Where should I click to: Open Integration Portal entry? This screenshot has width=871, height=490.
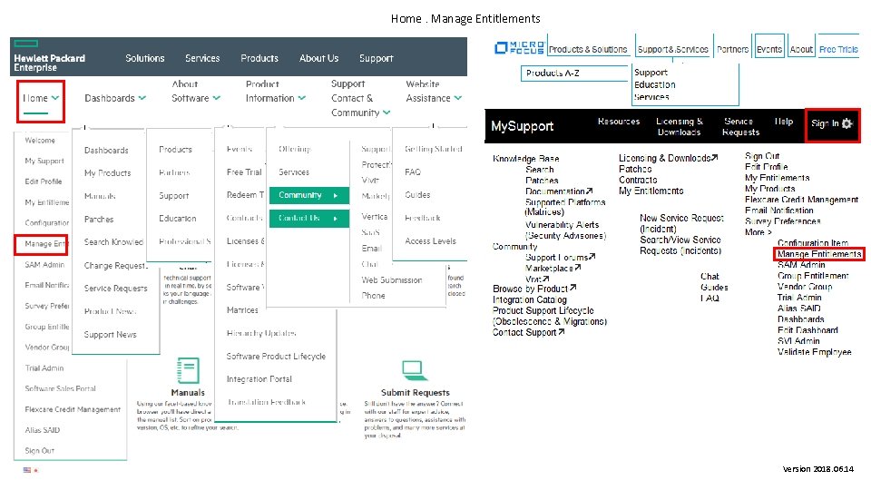click(x=259, y=379)
